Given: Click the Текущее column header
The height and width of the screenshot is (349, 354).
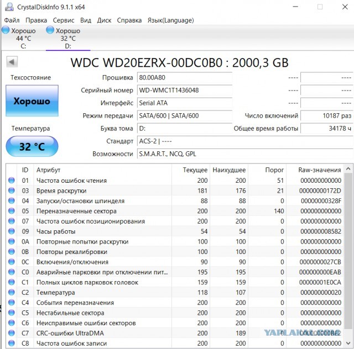Looking at the screenshot, I should pyautogui.click(x=191, y=170).
